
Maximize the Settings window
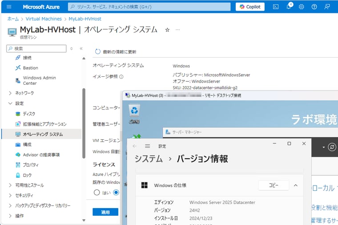(x=289, y=143)
